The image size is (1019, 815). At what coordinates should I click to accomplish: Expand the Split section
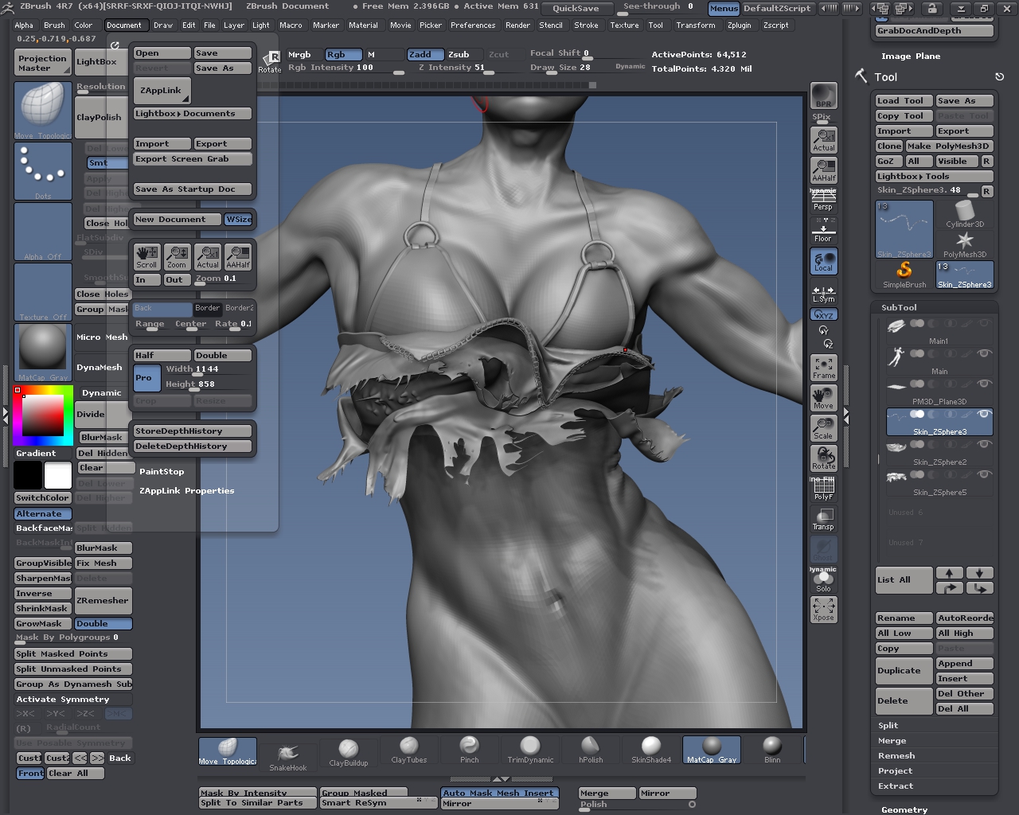tap(888, 725)
